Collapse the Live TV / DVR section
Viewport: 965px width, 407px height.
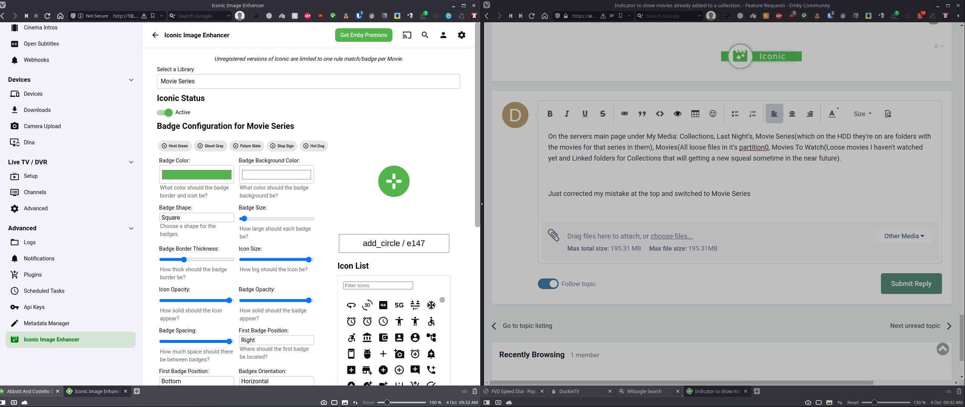[131, 162]
